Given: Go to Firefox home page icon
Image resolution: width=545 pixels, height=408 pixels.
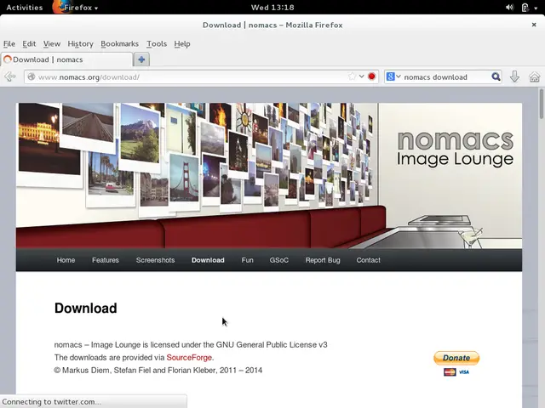Looking at the screenshot, I should [x=534, y=76].
